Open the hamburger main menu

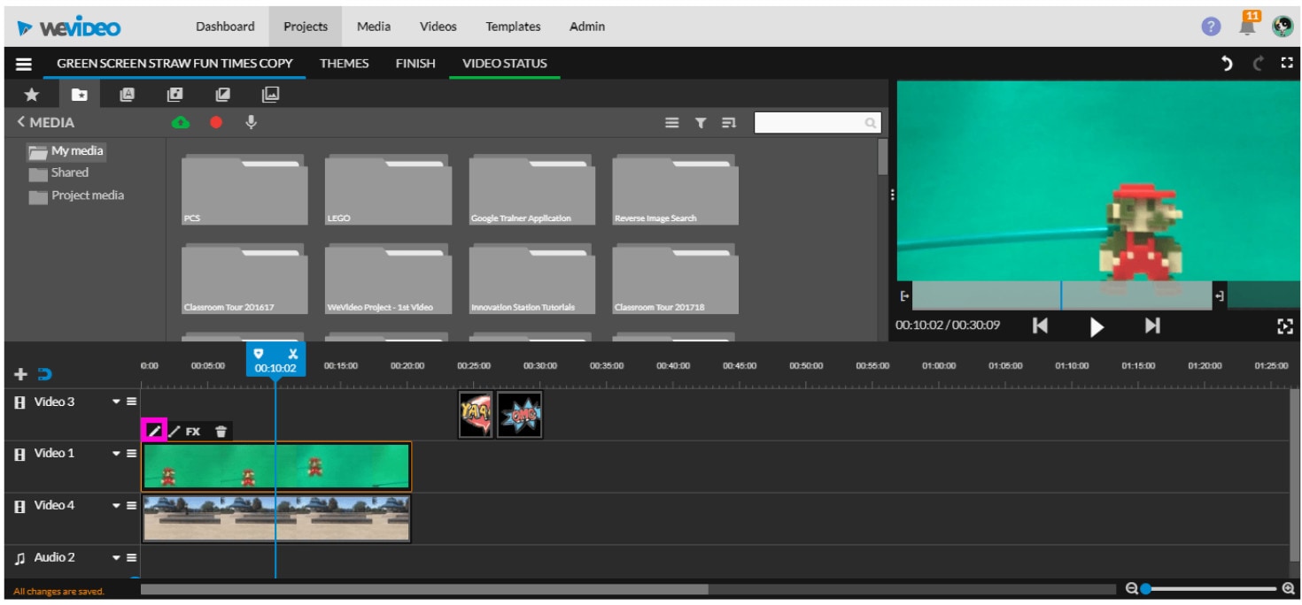click(24, 64)
